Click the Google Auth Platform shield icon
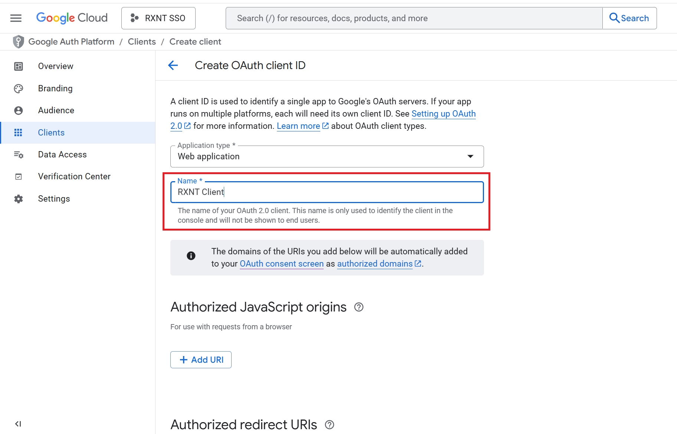 click(18, 42)
